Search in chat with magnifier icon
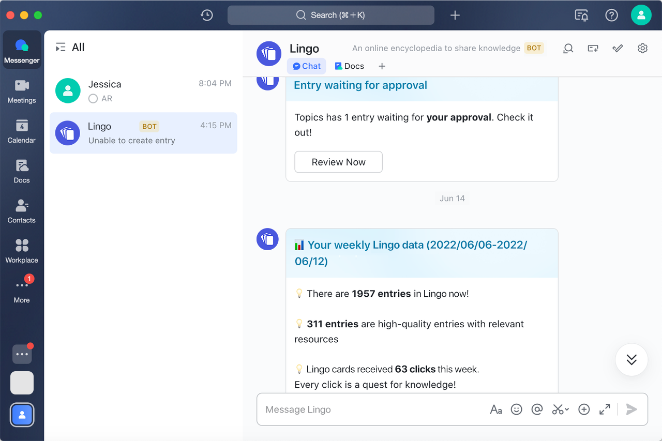The image size is (662, 441). [568, 49]
